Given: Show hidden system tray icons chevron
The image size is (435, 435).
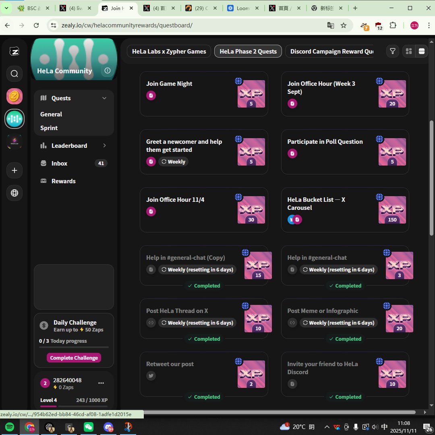Looking at the screenshot, I should tap(327, 427).
